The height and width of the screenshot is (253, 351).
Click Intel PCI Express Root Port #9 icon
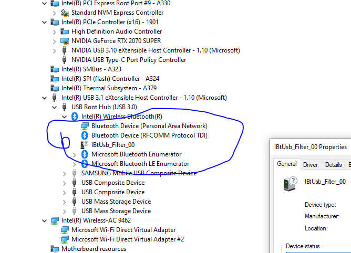(55, 3)
